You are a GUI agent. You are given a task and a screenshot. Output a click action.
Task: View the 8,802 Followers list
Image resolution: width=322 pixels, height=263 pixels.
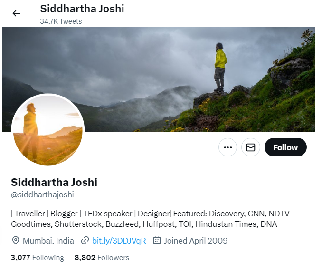pyautogui.click(x=102, y=257)
